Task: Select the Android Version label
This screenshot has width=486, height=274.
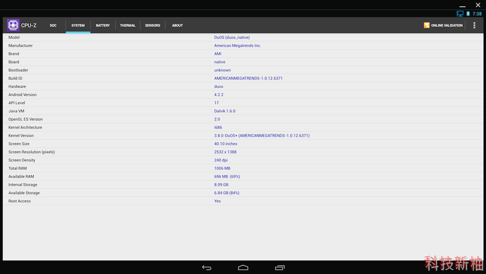Action: (22, 94)
